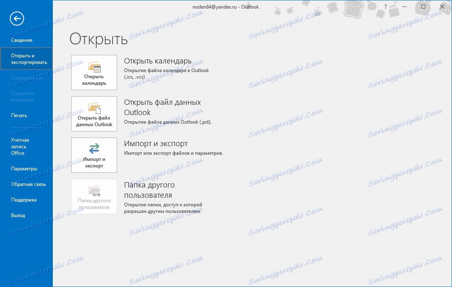Click the Открыть файл данных Outlook folder icon
452x287 pixels.
pyautogui.click(x=94, y=108)
